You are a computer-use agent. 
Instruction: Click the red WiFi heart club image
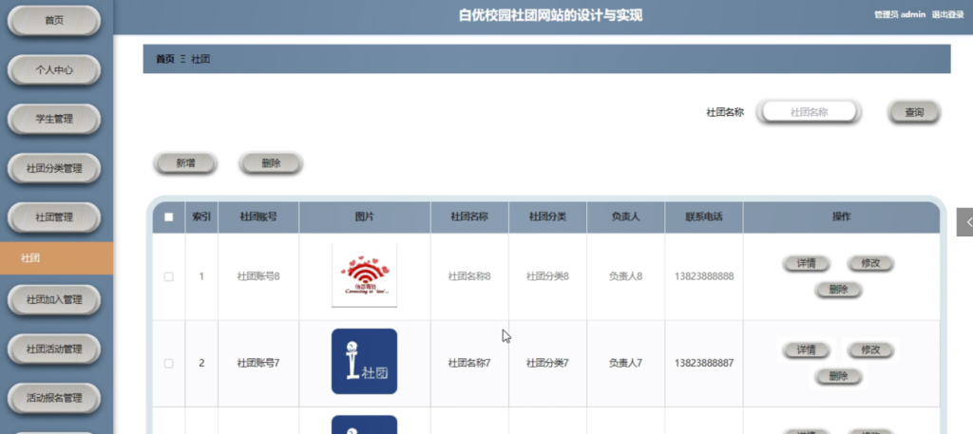[364, 275]
